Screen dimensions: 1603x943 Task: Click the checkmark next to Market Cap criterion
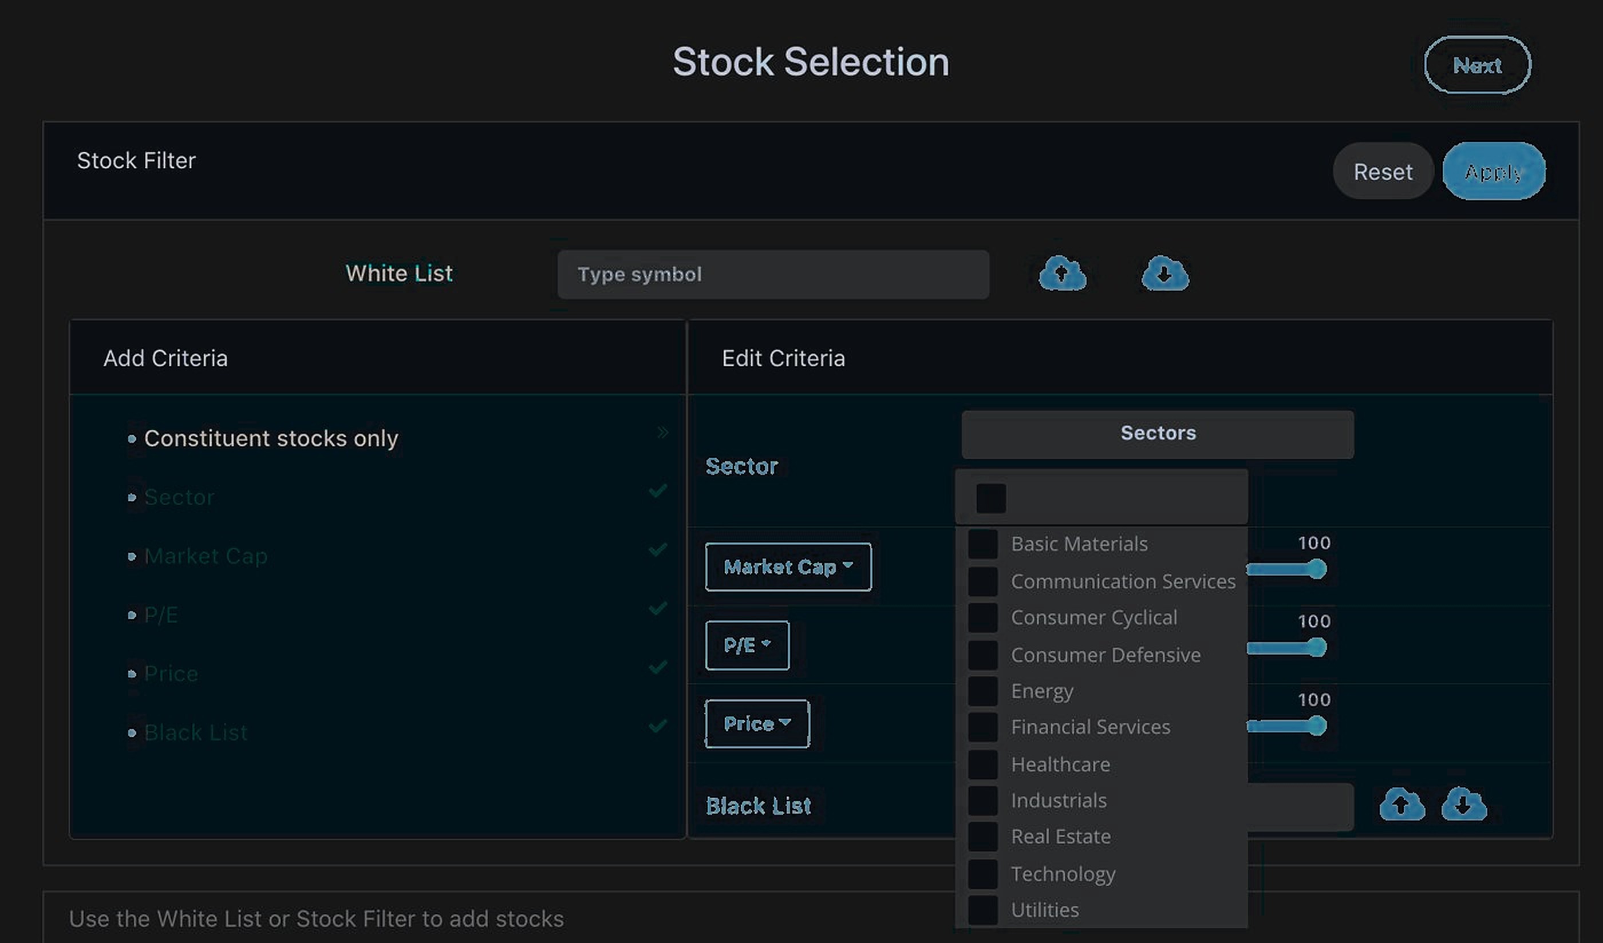[658, 549]
